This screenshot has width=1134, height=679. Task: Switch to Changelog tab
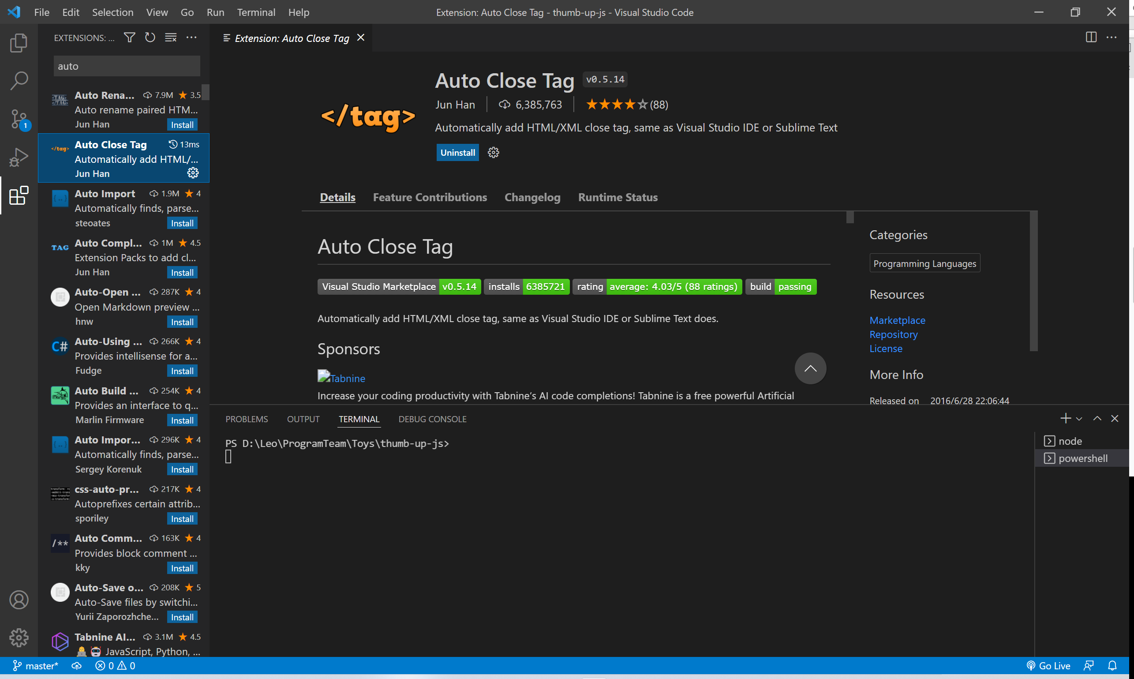point(532,197)
